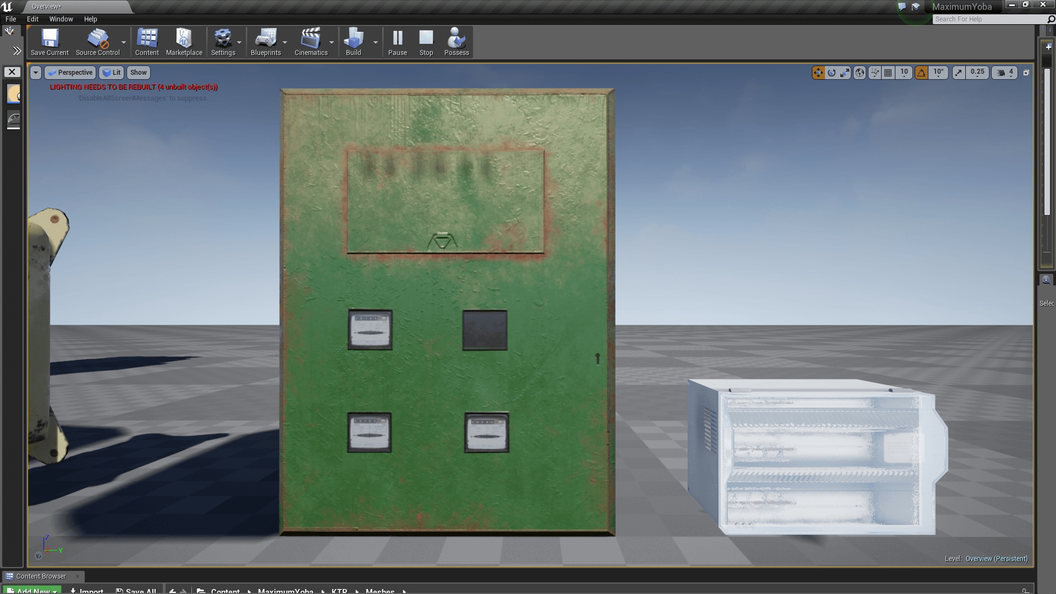
Task: Expand the Show flags dropdown
Action: coord(138,72)
